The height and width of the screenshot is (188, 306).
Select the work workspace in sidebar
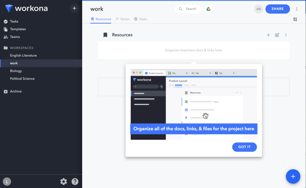coord(41,63)
